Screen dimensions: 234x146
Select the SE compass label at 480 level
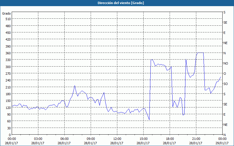pos(225,23)
